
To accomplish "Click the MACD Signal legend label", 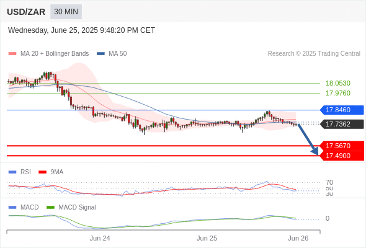I will (x=78, y=208).
